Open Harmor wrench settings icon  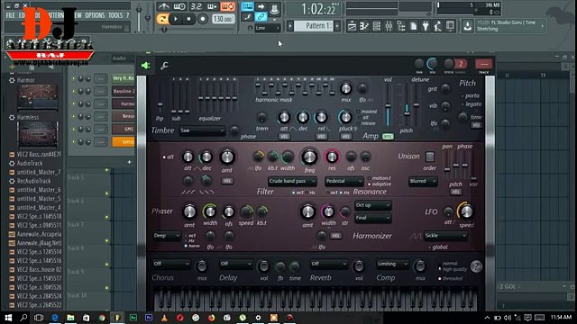164,66
